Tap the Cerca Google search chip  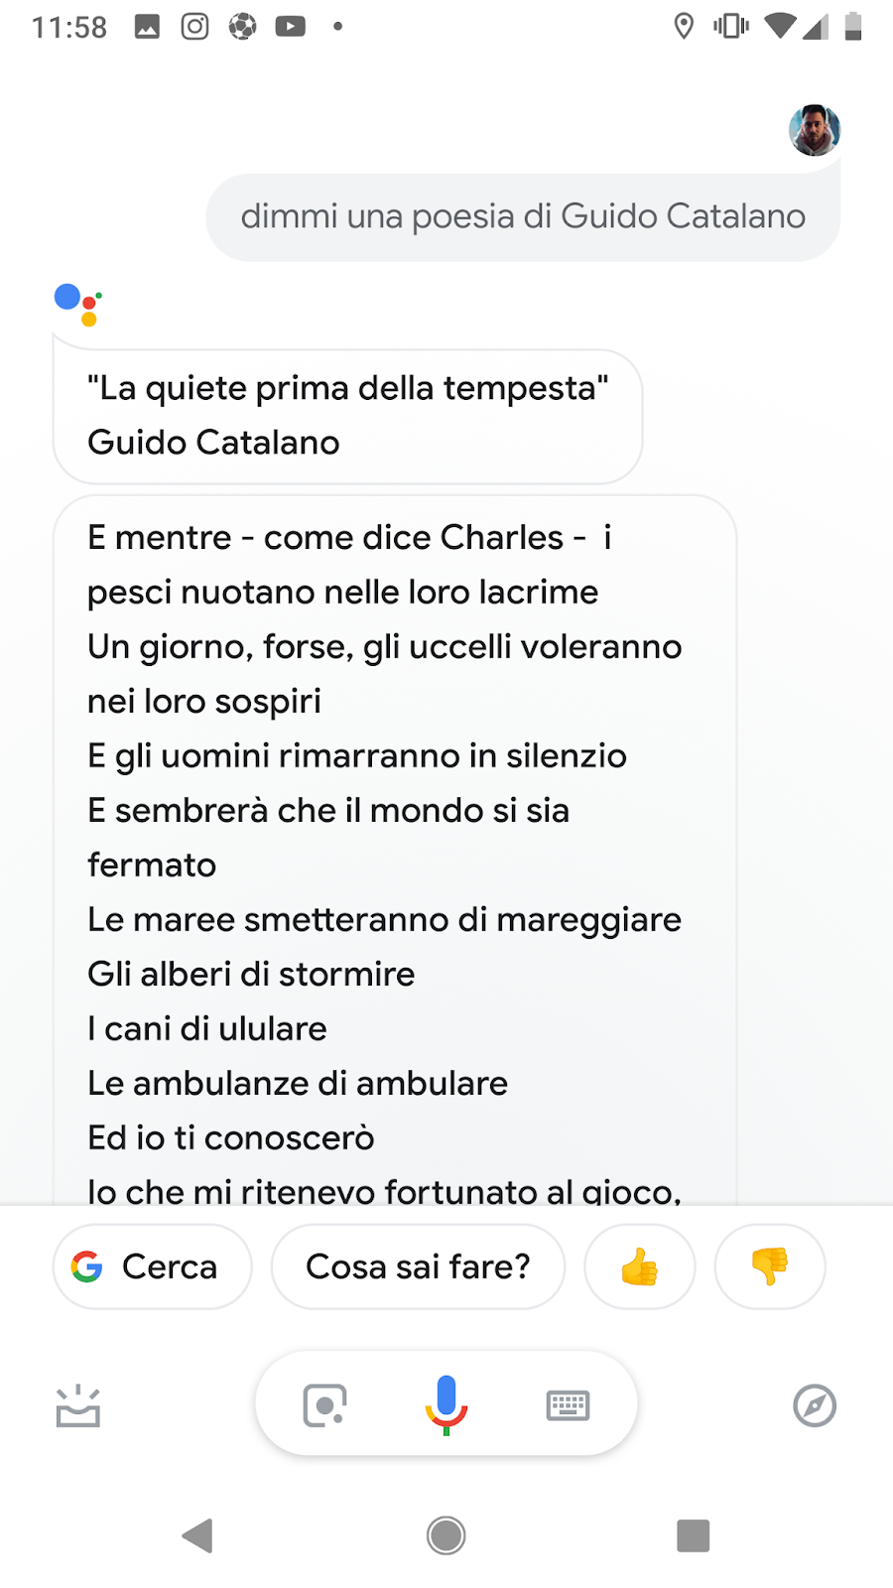click(x=153, y=1266)
